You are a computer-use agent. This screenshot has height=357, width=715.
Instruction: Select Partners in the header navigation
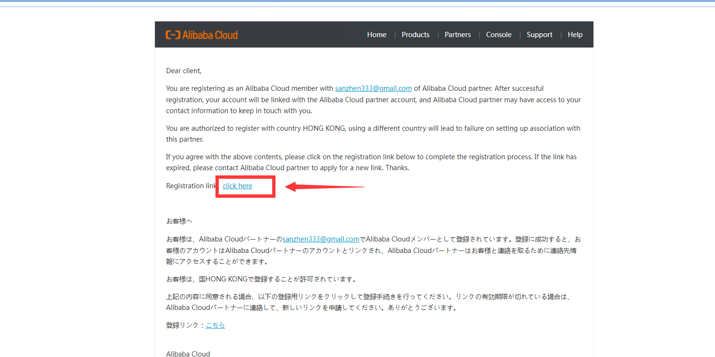click(458, 35)
